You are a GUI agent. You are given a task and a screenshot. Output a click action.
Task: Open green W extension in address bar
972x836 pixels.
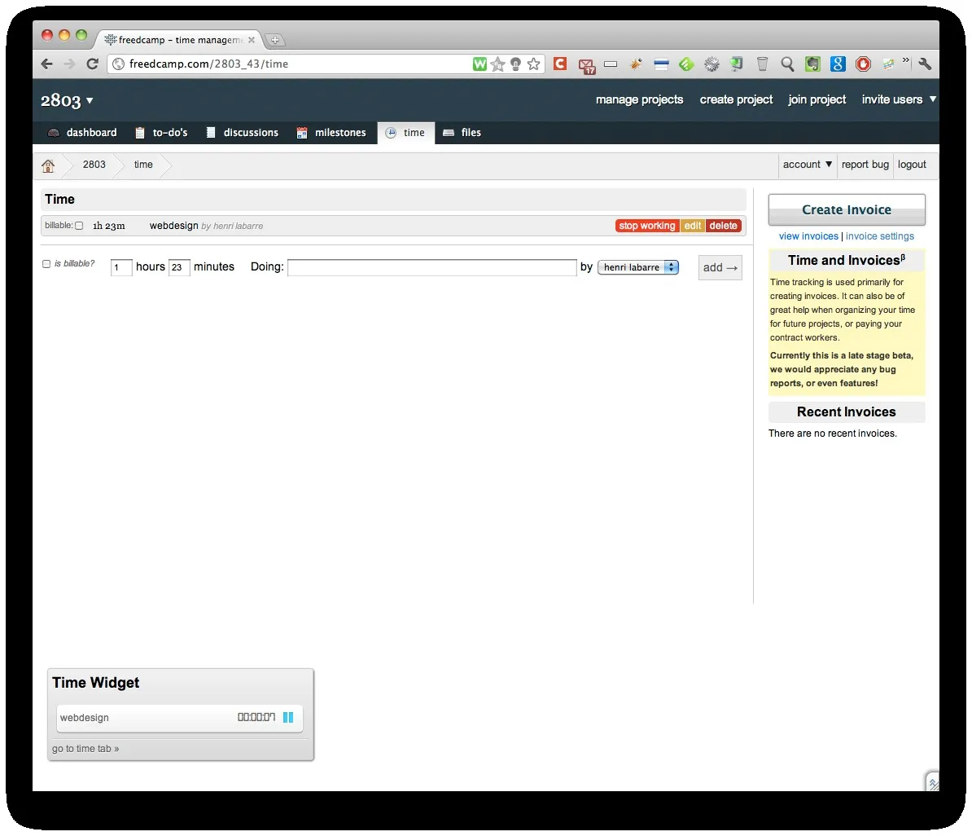click(479, 64)
